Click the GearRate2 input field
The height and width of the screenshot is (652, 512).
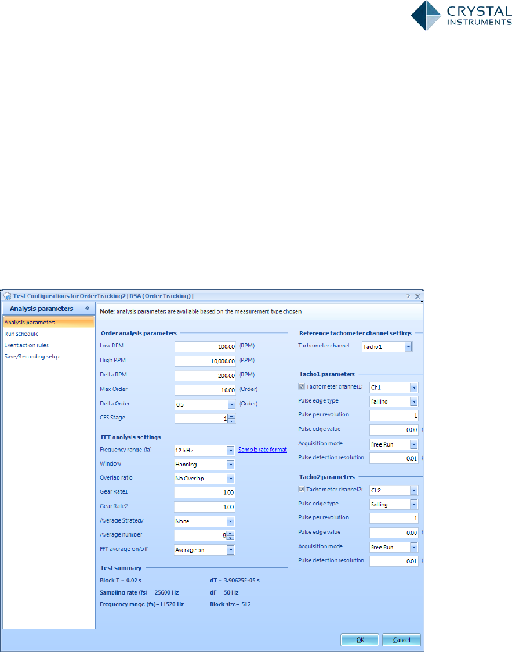(205, 507)
